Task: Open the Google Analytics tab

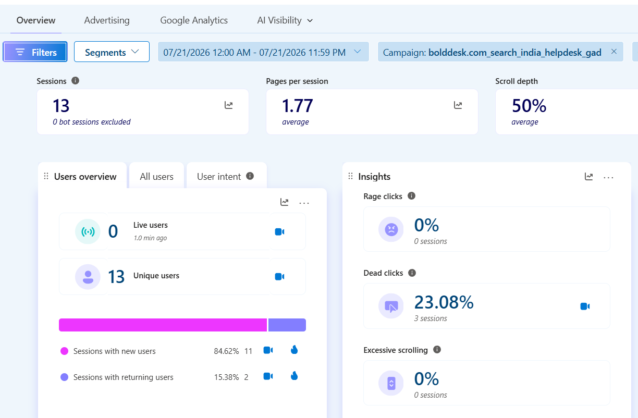Action: [x=194, y=20]
